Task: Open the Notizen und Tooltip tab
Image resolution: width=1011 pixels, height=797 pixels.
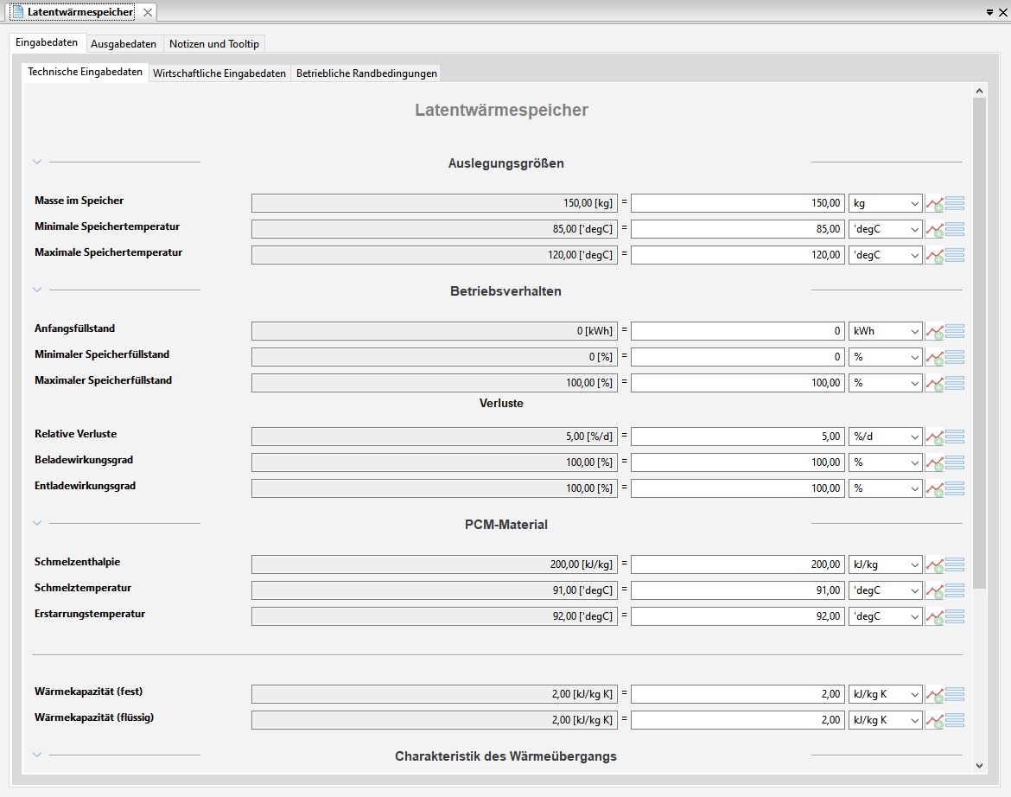Action: (214, 44)
